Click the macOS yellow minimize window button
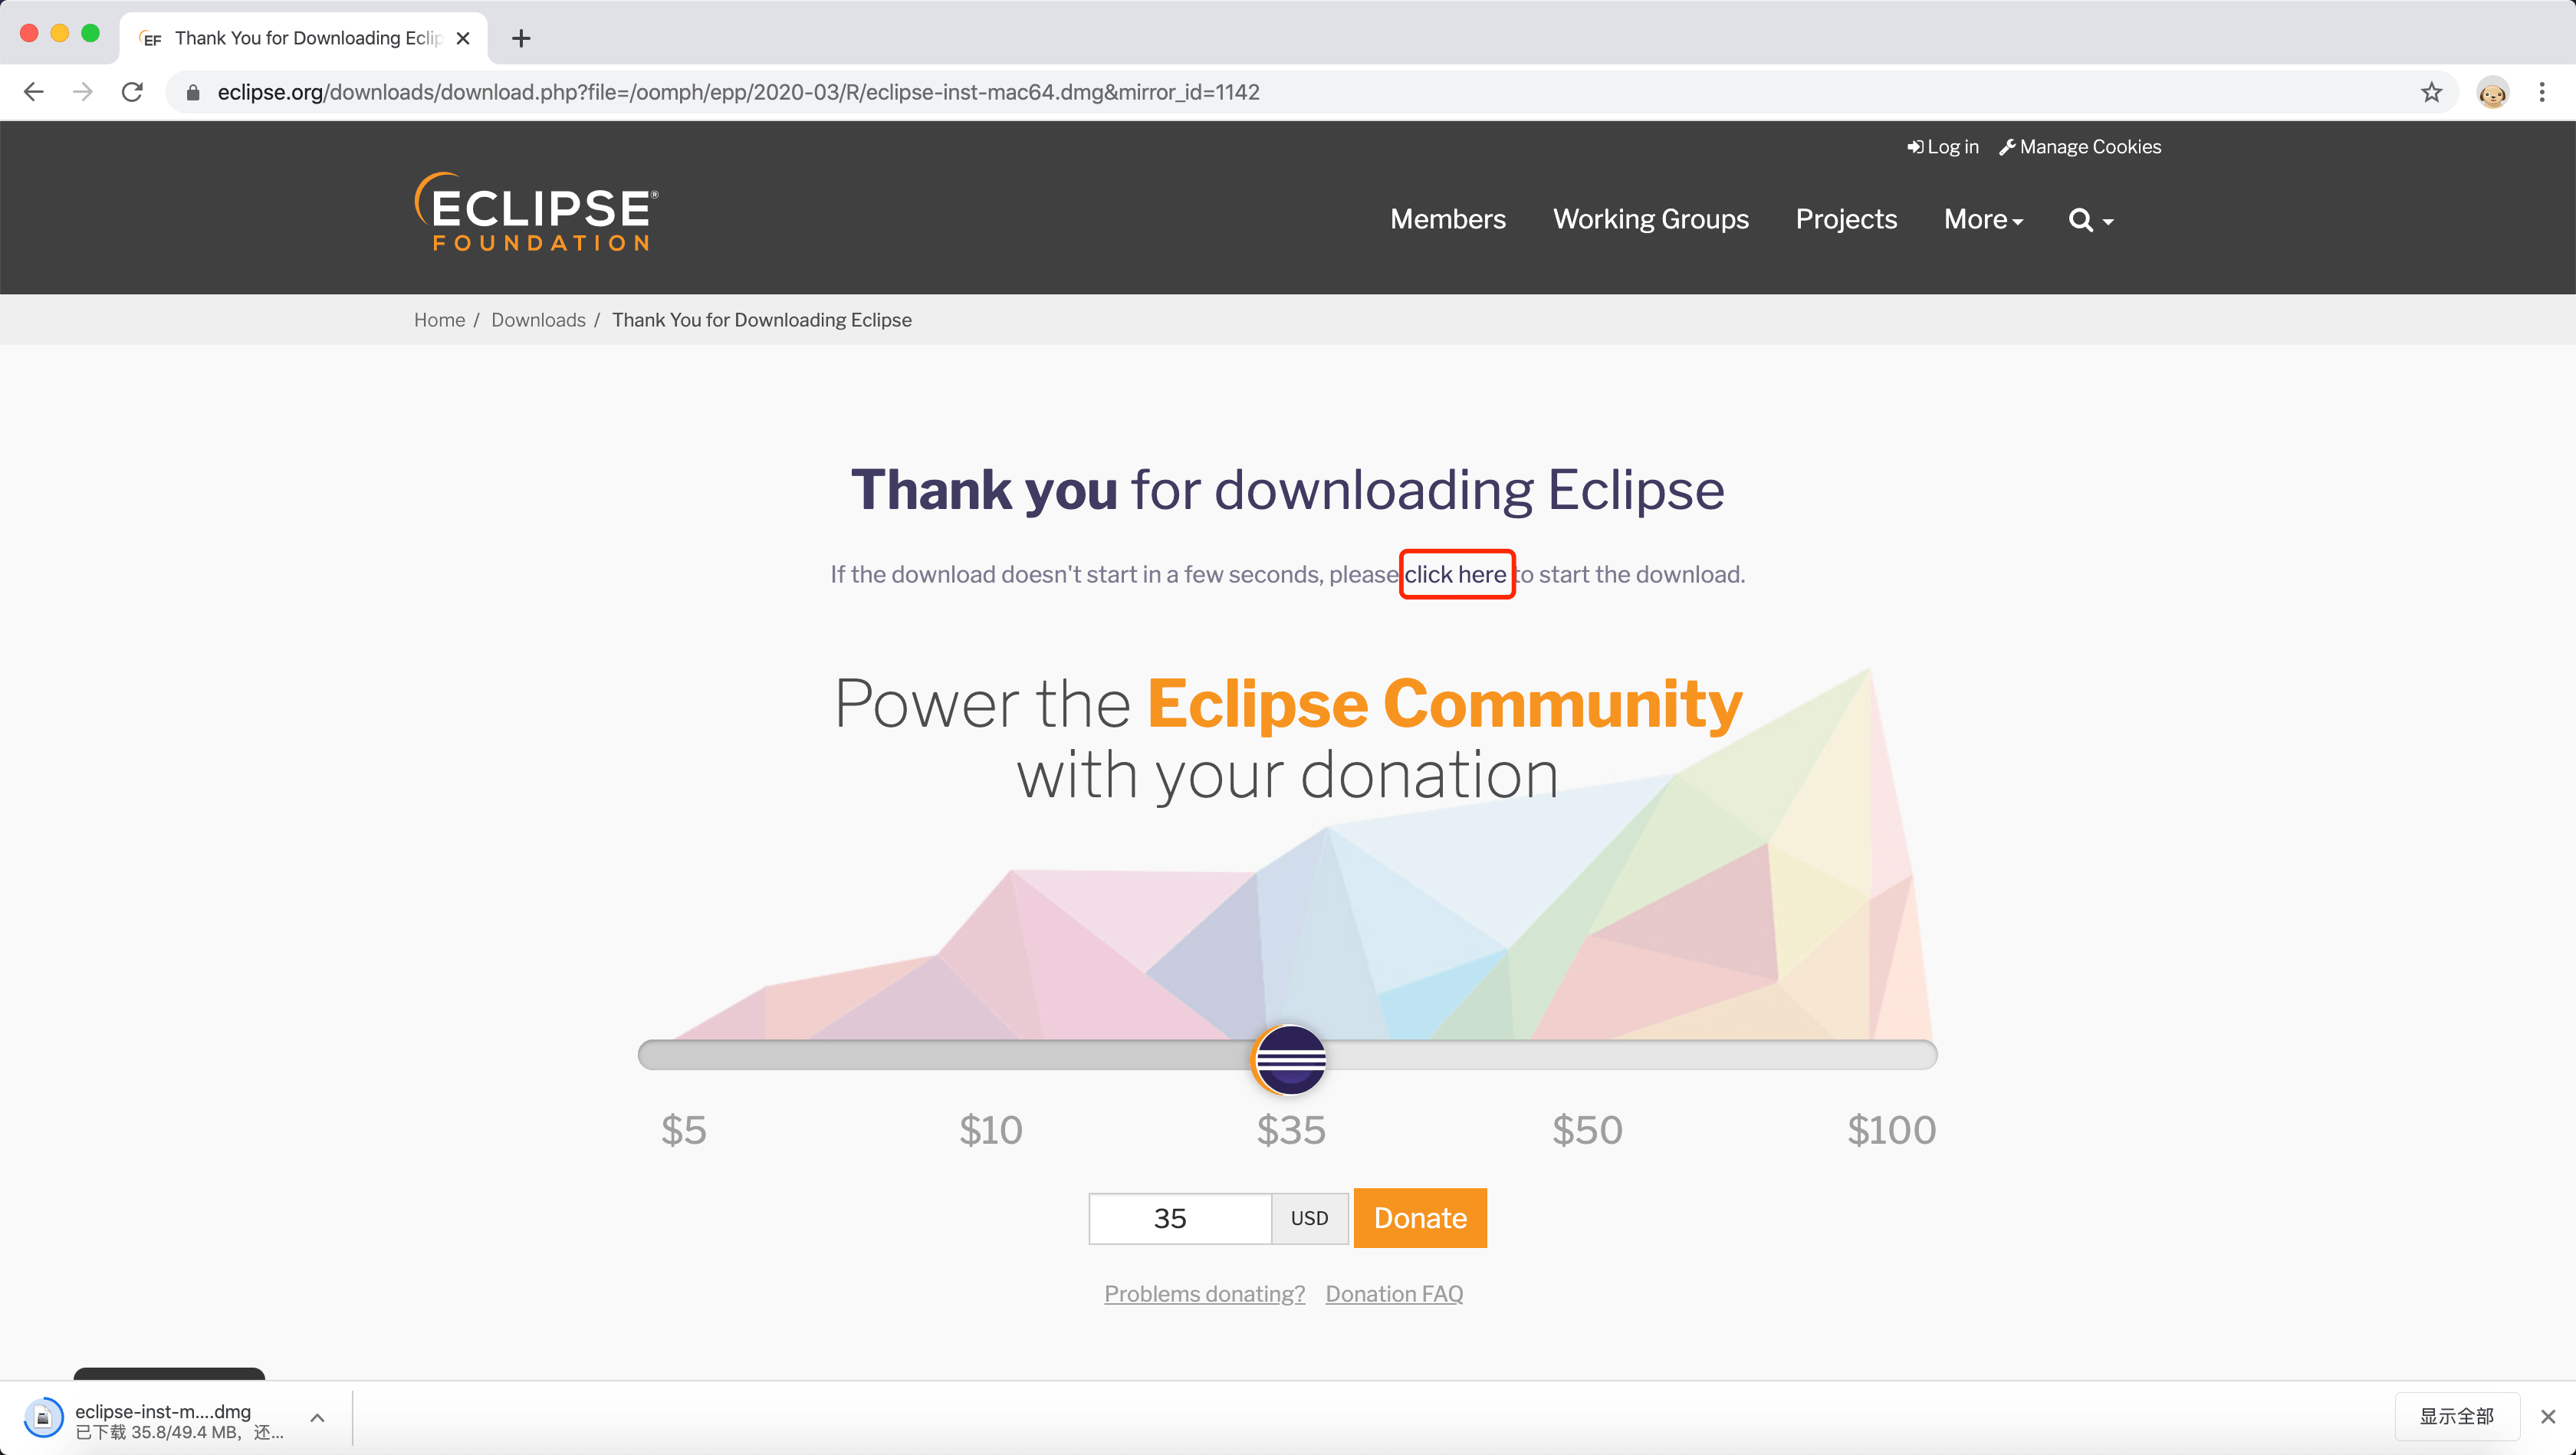This screenshot has height=1455, width=2576. pyautogui.click(x=60, y=33)
